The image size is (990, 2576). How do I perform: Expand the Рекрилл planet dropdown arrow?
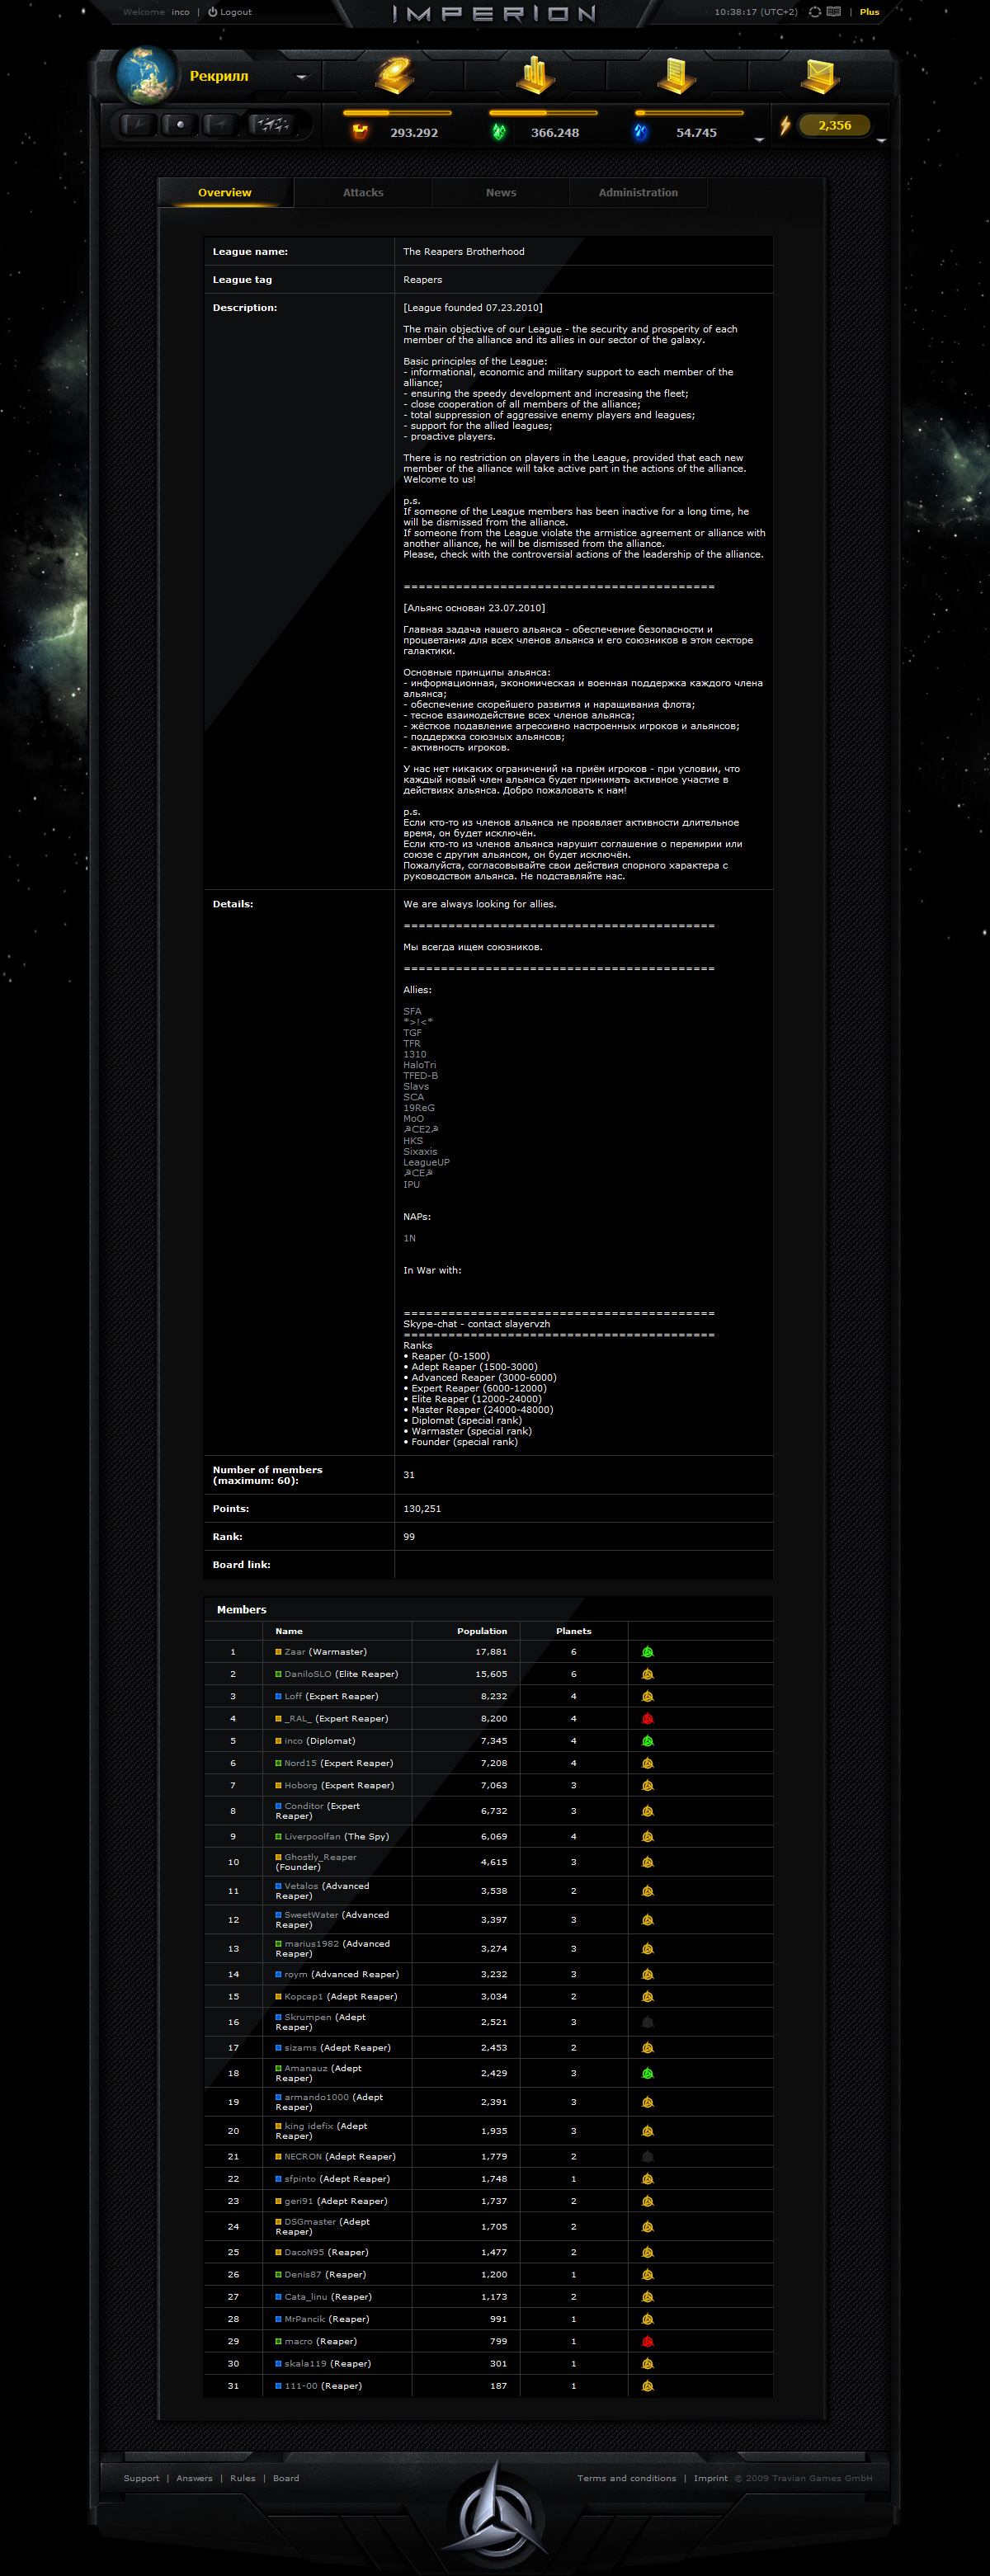[x=302, y=77]
